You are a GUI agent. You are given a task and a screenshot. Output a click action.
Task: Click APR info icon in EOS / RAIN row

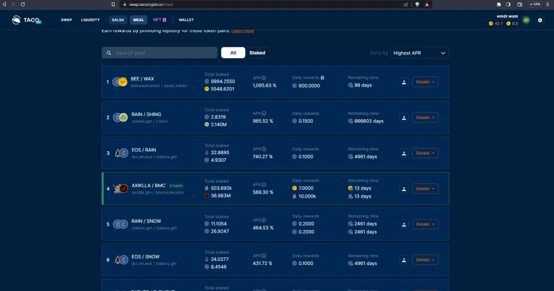point(264,149)
